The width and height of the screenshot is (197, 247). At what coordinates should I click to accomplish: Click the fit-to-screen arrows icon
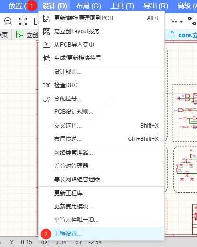23,21
